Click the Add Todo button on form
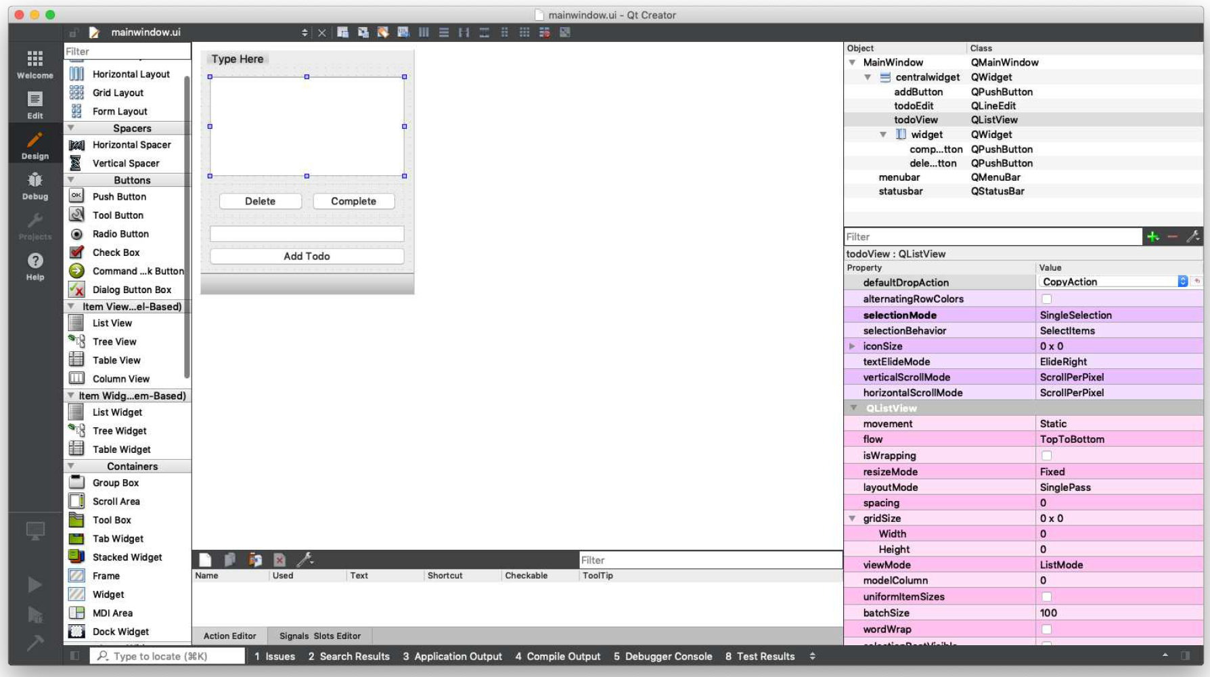This screenshot has height=677, width=1210. (x=307, y=256)
